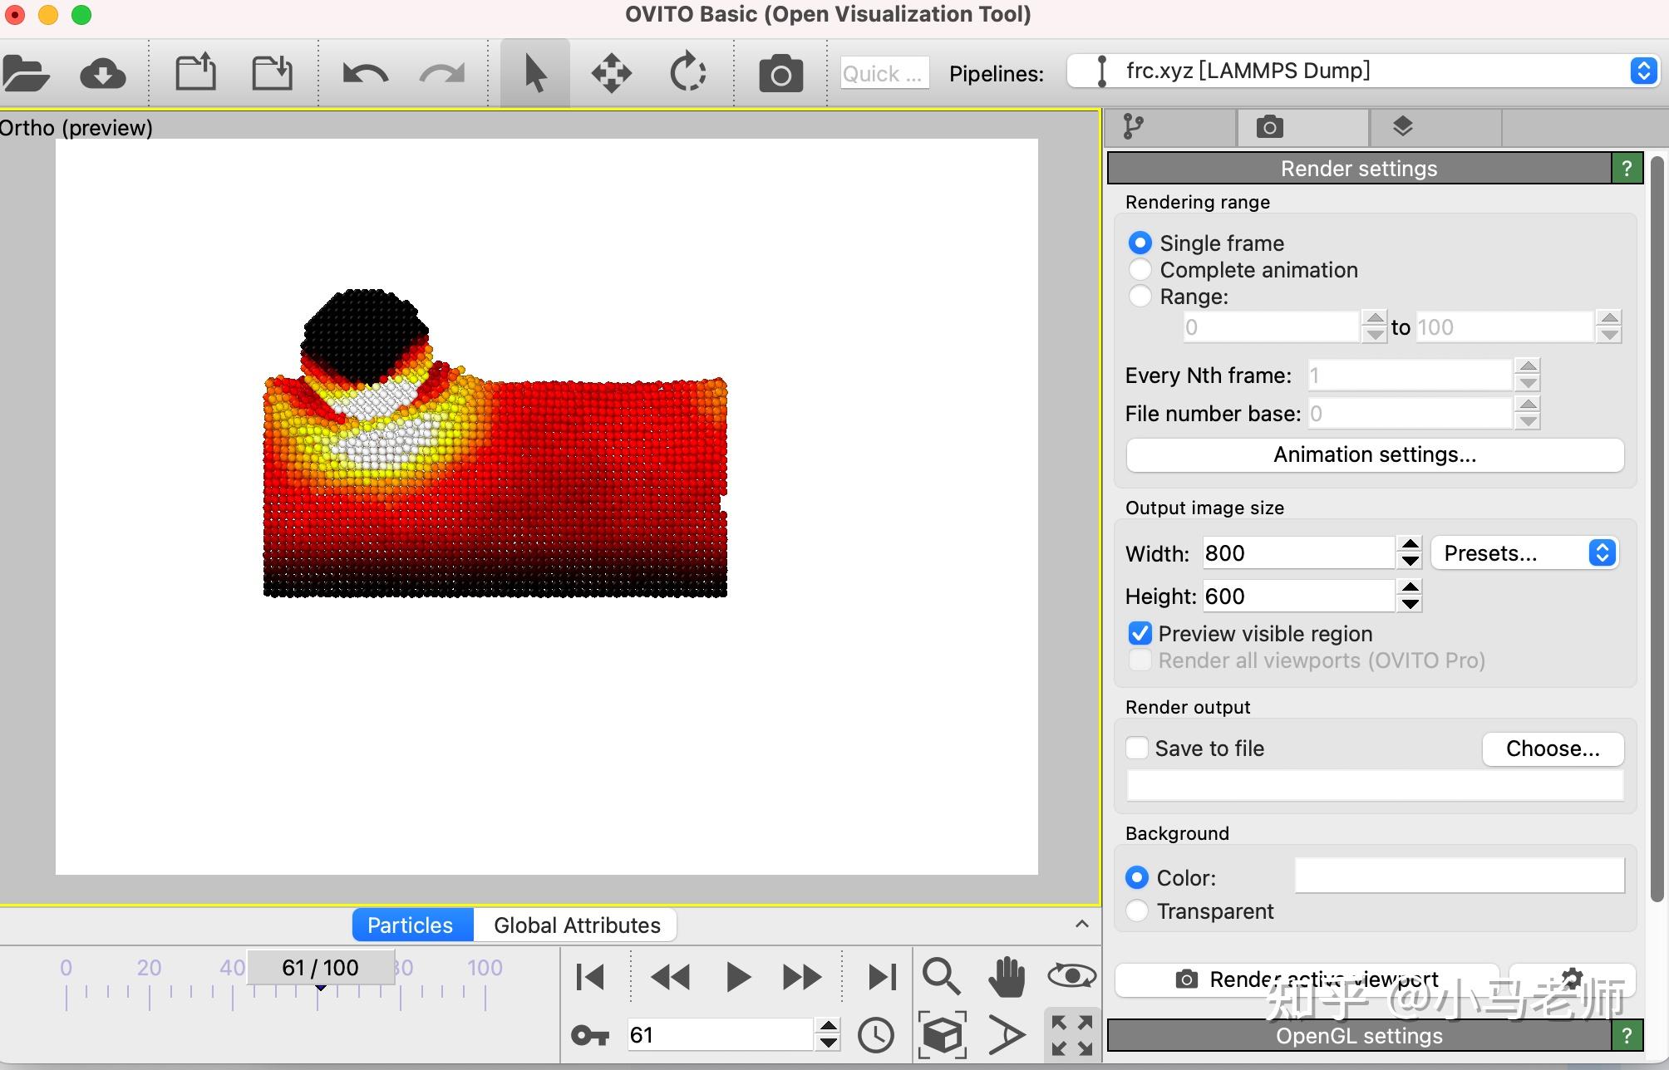1669x1070 pixels.
Task: Switch to the Global Attributes tab
Action: click(577, 925)
